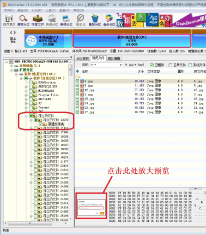This screenshot has width=206, height=235.
Task: Sort by 属性 column header
Action: tap(181, 72)
